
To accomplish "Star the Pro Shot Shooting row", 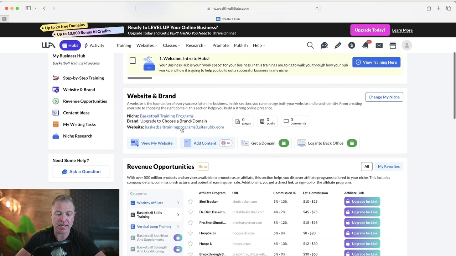I will point(191,223).
